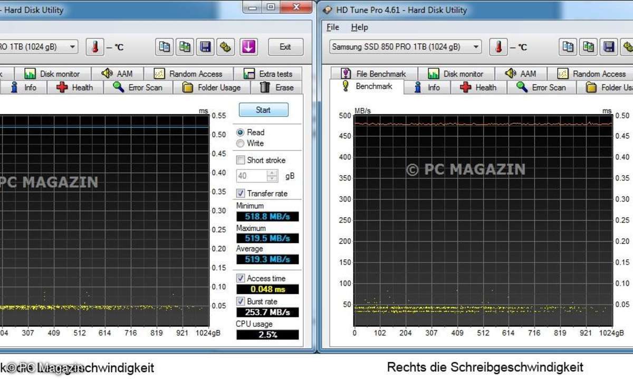Open the Health tab in the right window
Viewport: 633px width, 379px height.
click(478, 87)
